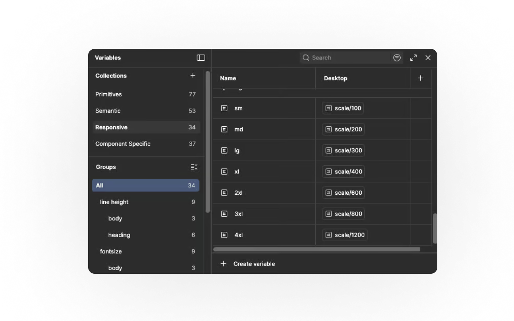Click the number type icon beside 4xl

[x=224, y=235]
